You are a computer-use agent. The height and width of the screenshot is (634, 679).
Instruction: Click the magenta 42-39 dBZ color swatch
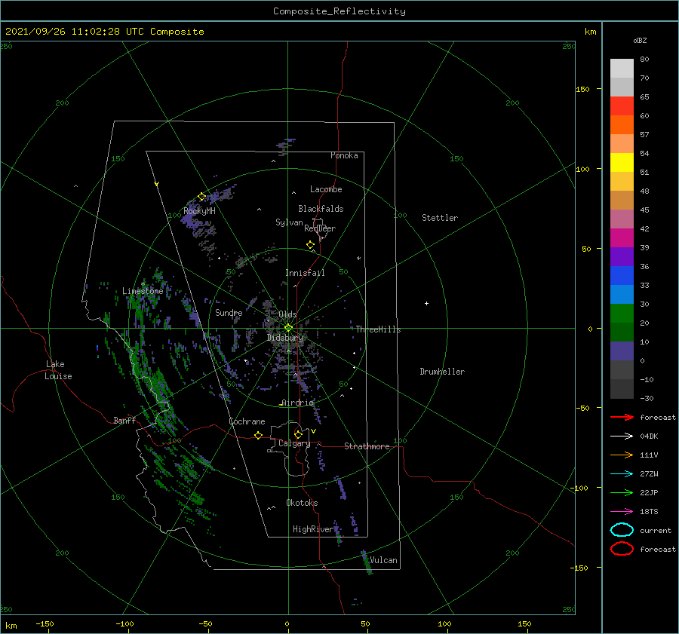pos(622,238)
